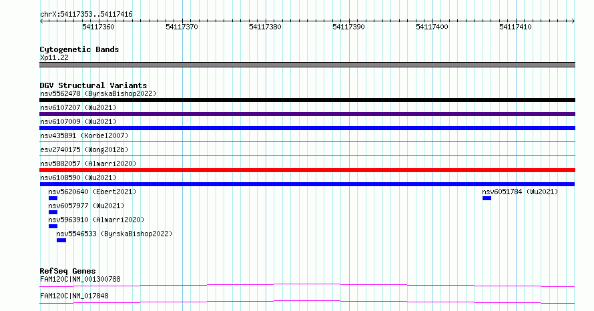
Task: Click the chrX:54117353..54117416 region label
Action: [x=86, y=15]
